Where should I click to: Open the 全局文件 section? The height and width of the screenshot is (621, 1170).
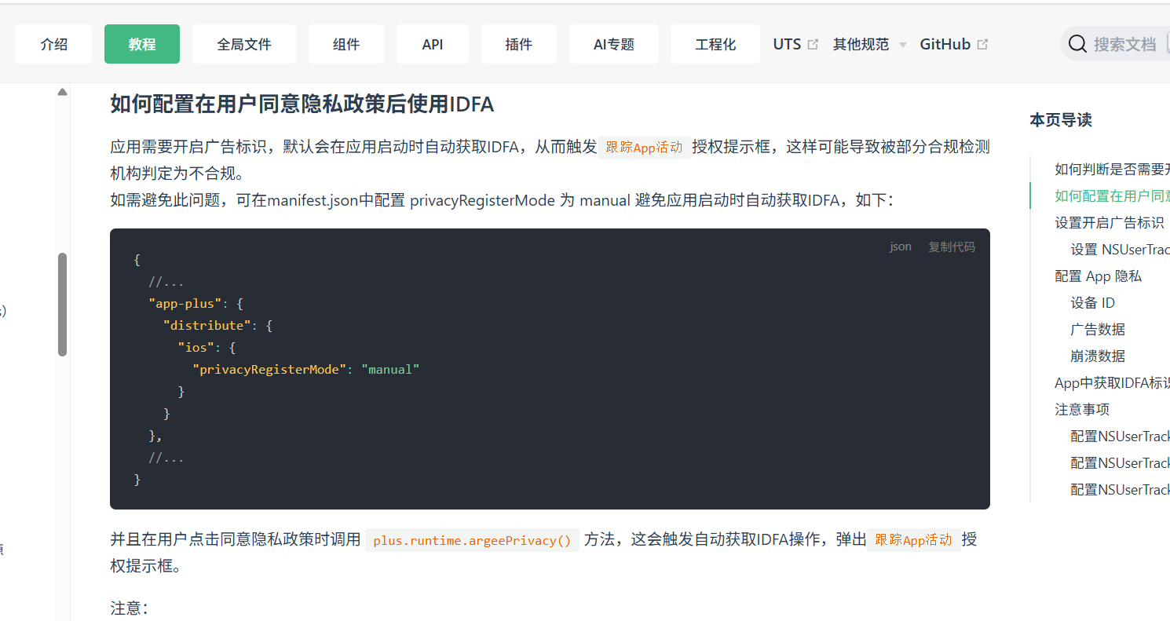click(x=244, y=45)
